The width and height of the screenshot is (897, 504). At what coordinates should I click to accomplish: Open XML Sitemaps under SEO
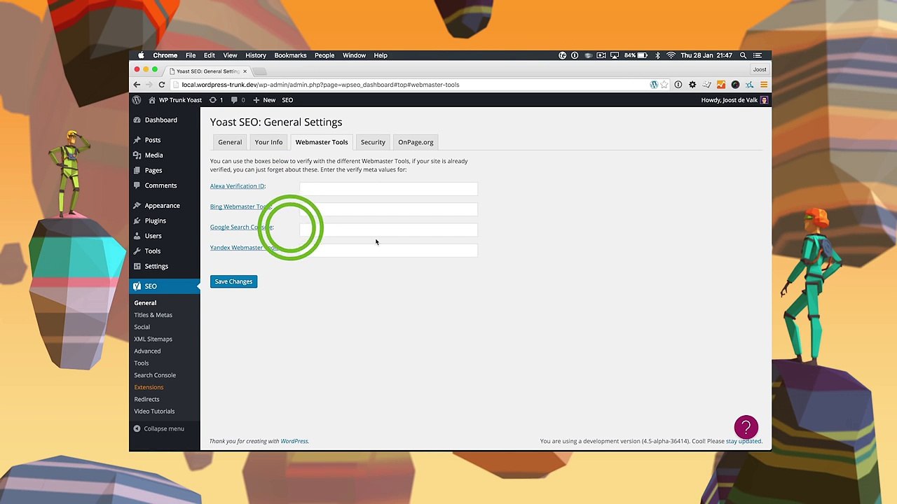(153, 339)
